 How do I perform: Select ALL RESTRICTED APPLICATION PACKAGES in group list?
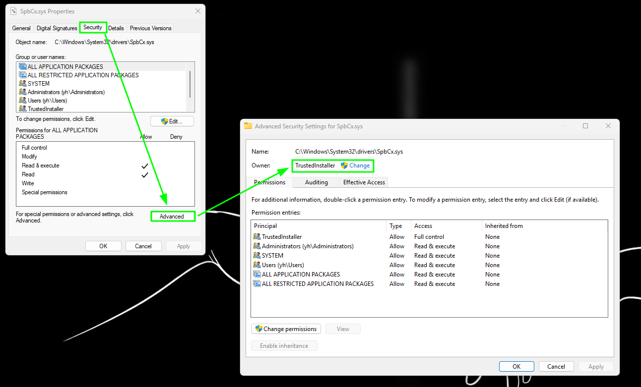tap(83, 75)
